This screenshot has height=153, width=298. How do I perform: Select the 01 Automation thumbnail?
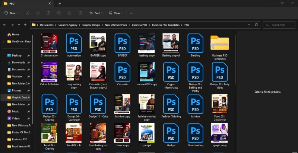pos(49,43)
